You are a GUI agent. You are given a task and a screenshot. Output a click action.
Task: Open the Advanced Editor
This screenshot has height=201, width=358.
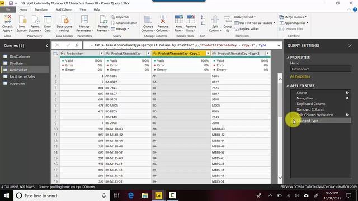(x=124, y=23)
